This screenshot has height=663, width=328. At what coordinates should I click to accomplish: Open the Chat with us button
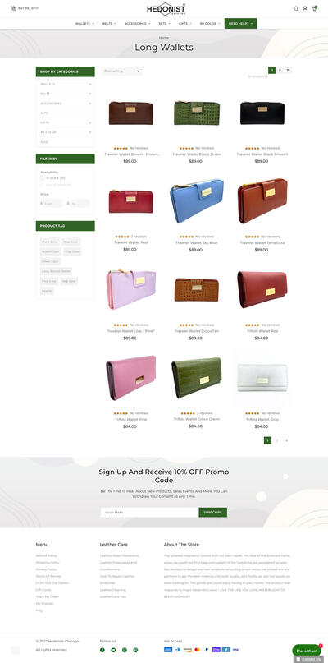click(307, 651)
